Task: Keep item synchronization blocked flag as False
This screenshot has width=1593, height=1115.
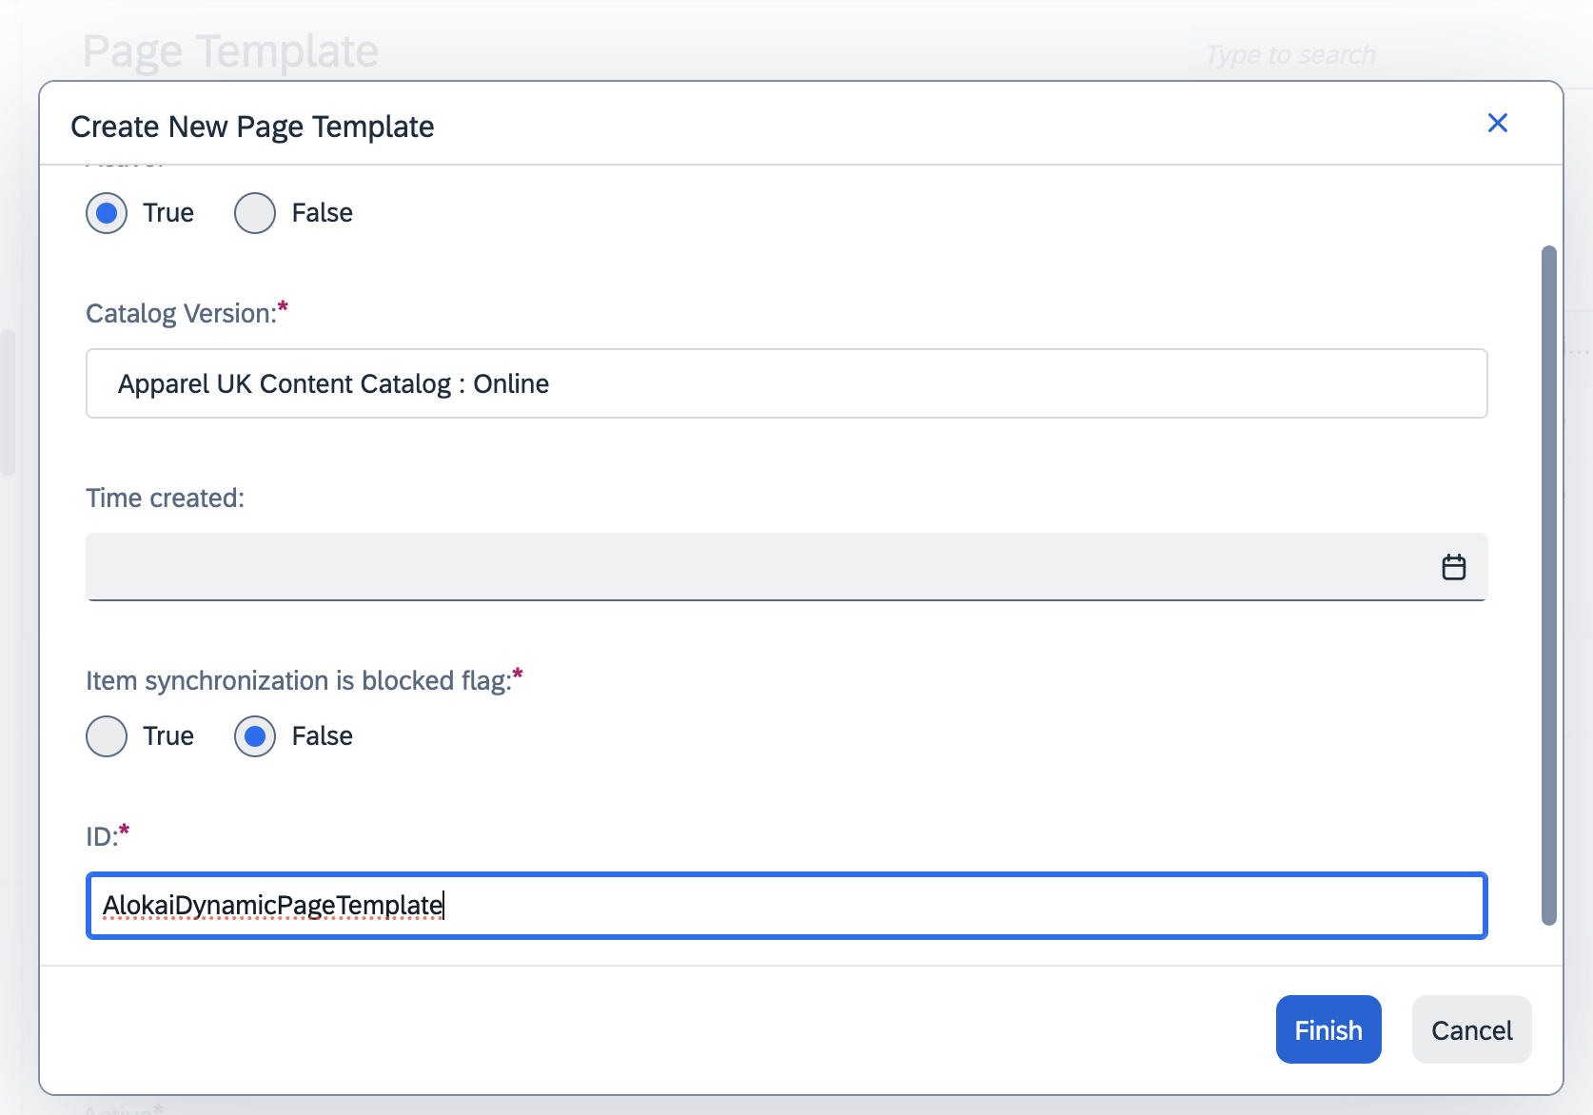Action: tap(254, 735)
